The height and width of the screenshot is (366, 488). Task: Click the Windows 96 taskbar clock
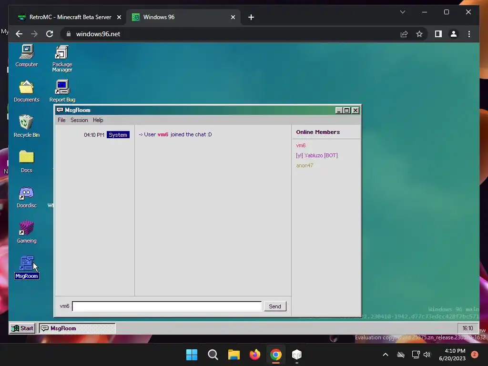pyautogui.click(x=468, y=328)
